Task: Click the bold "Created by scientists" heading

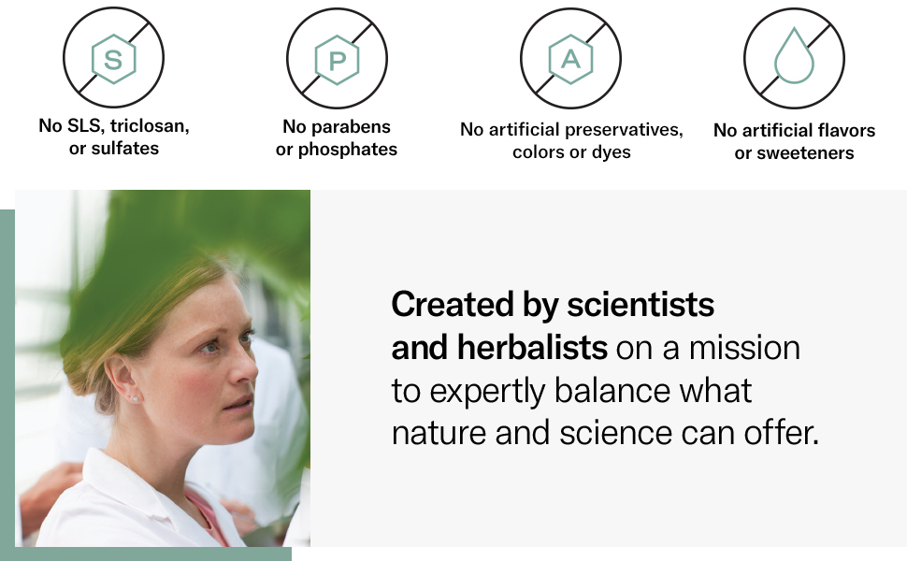Action: (x=553, y=304)
